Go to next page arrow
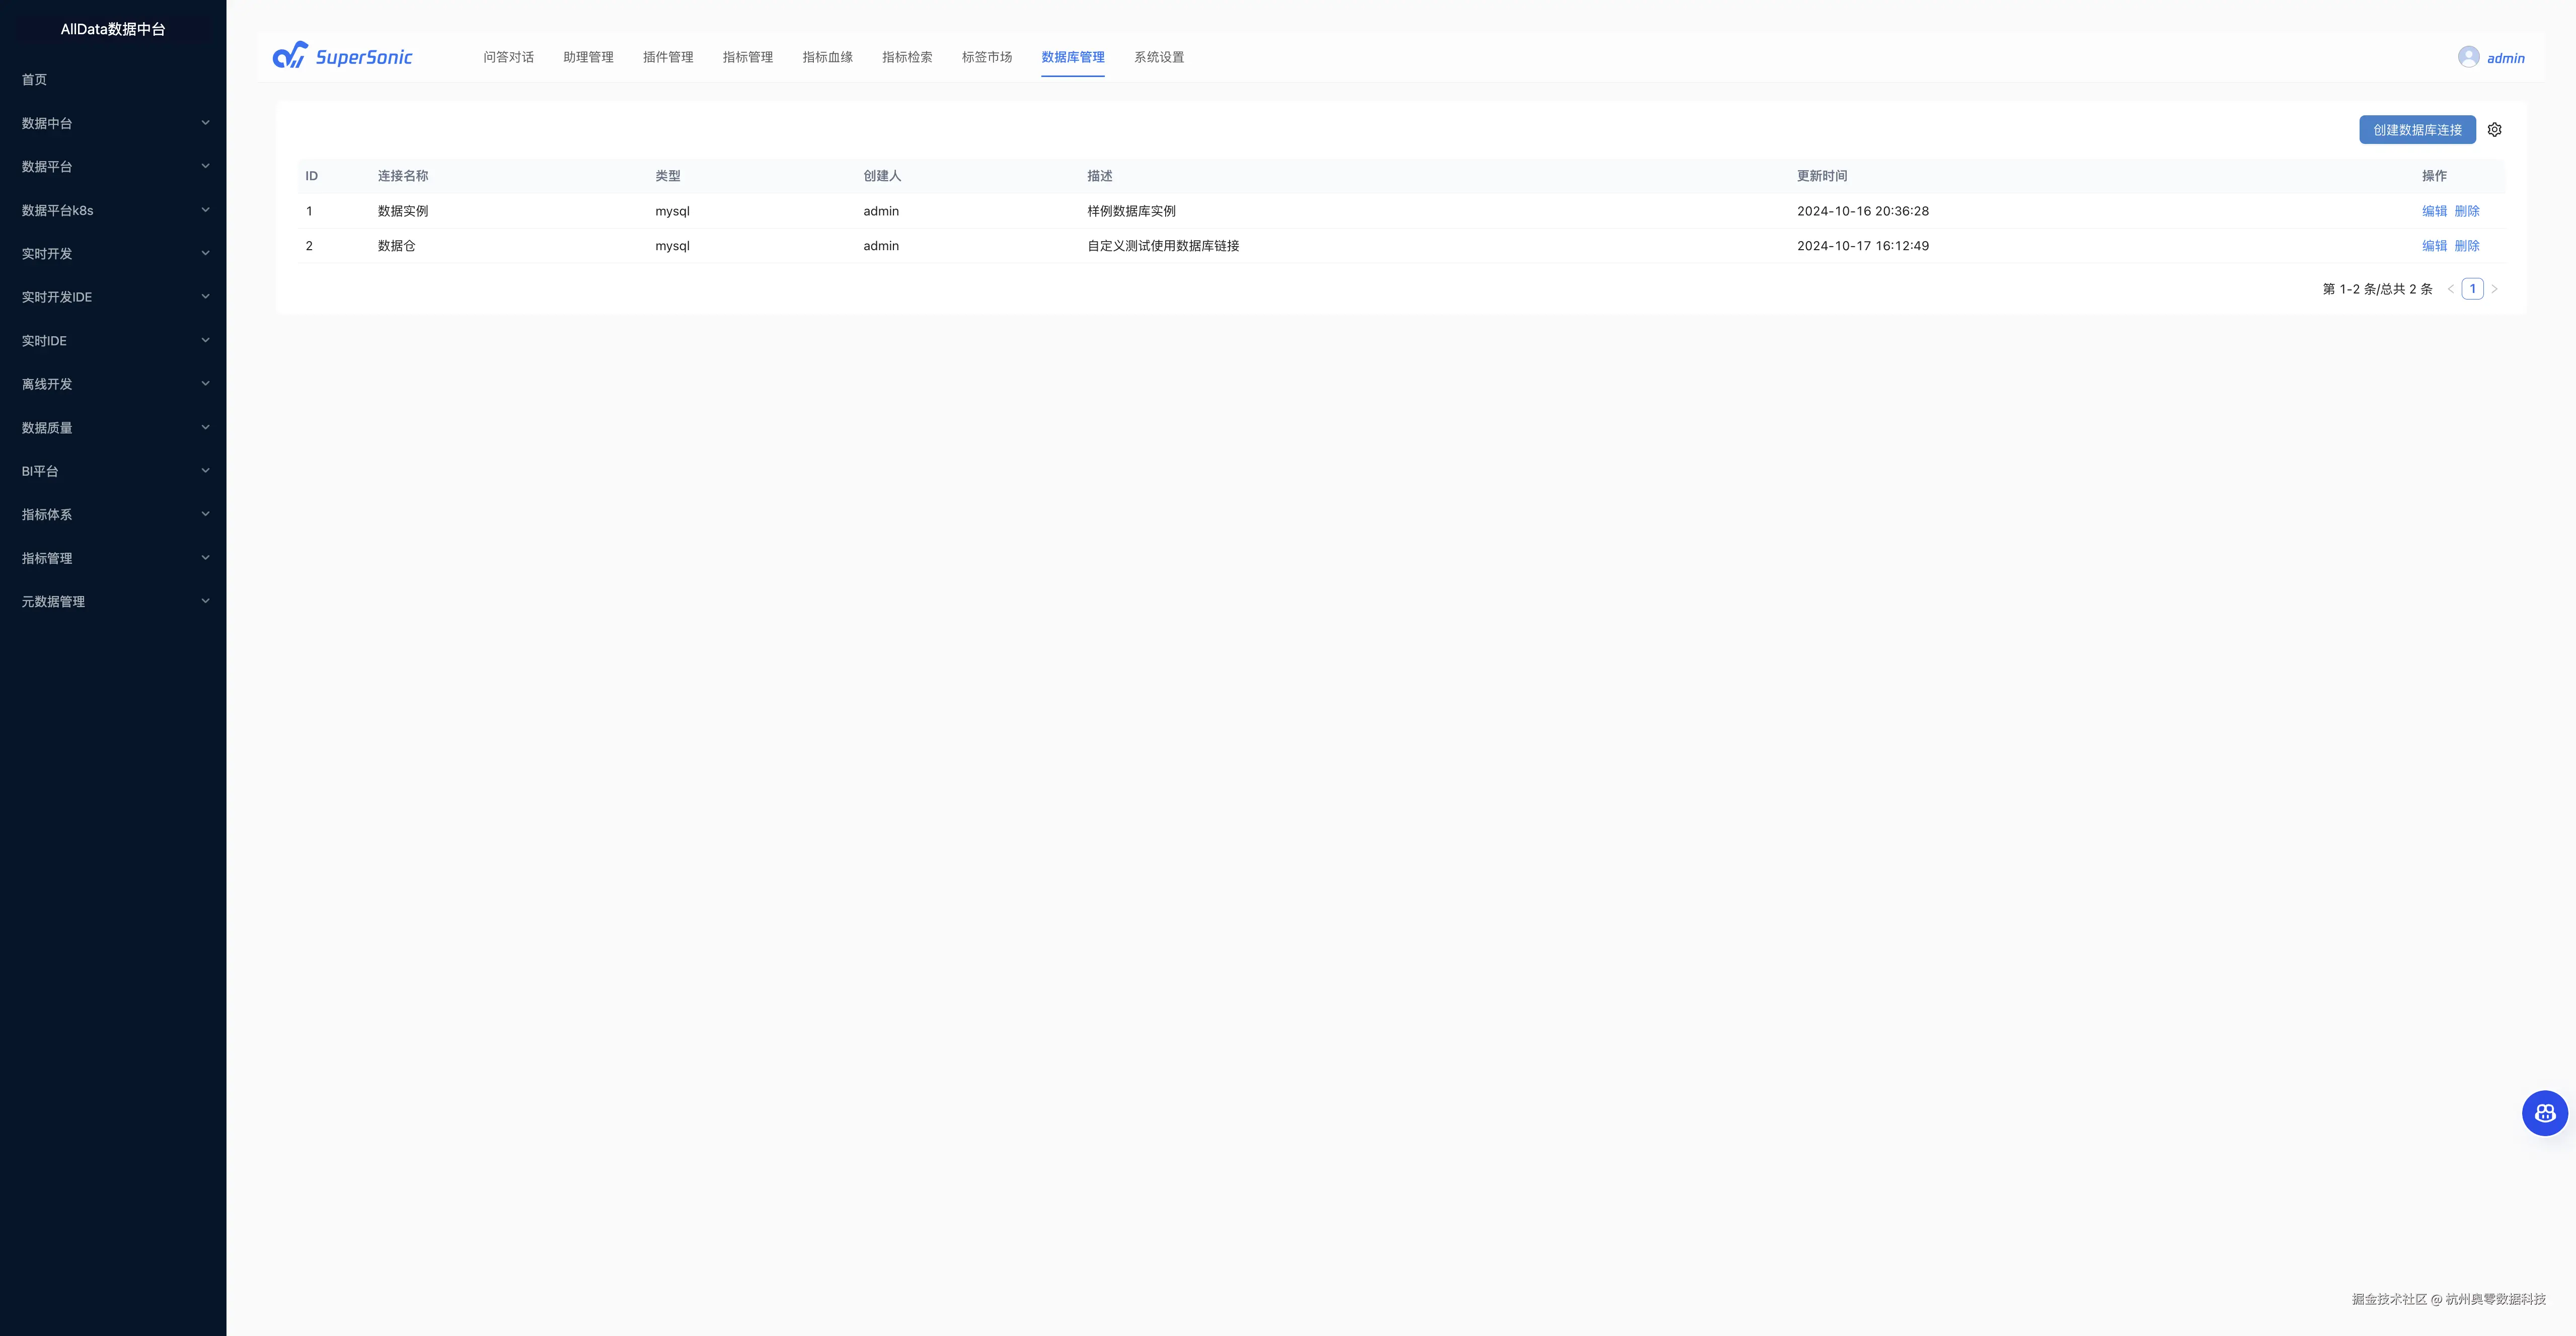Screen dimensions: 2576x1336 2494,289
